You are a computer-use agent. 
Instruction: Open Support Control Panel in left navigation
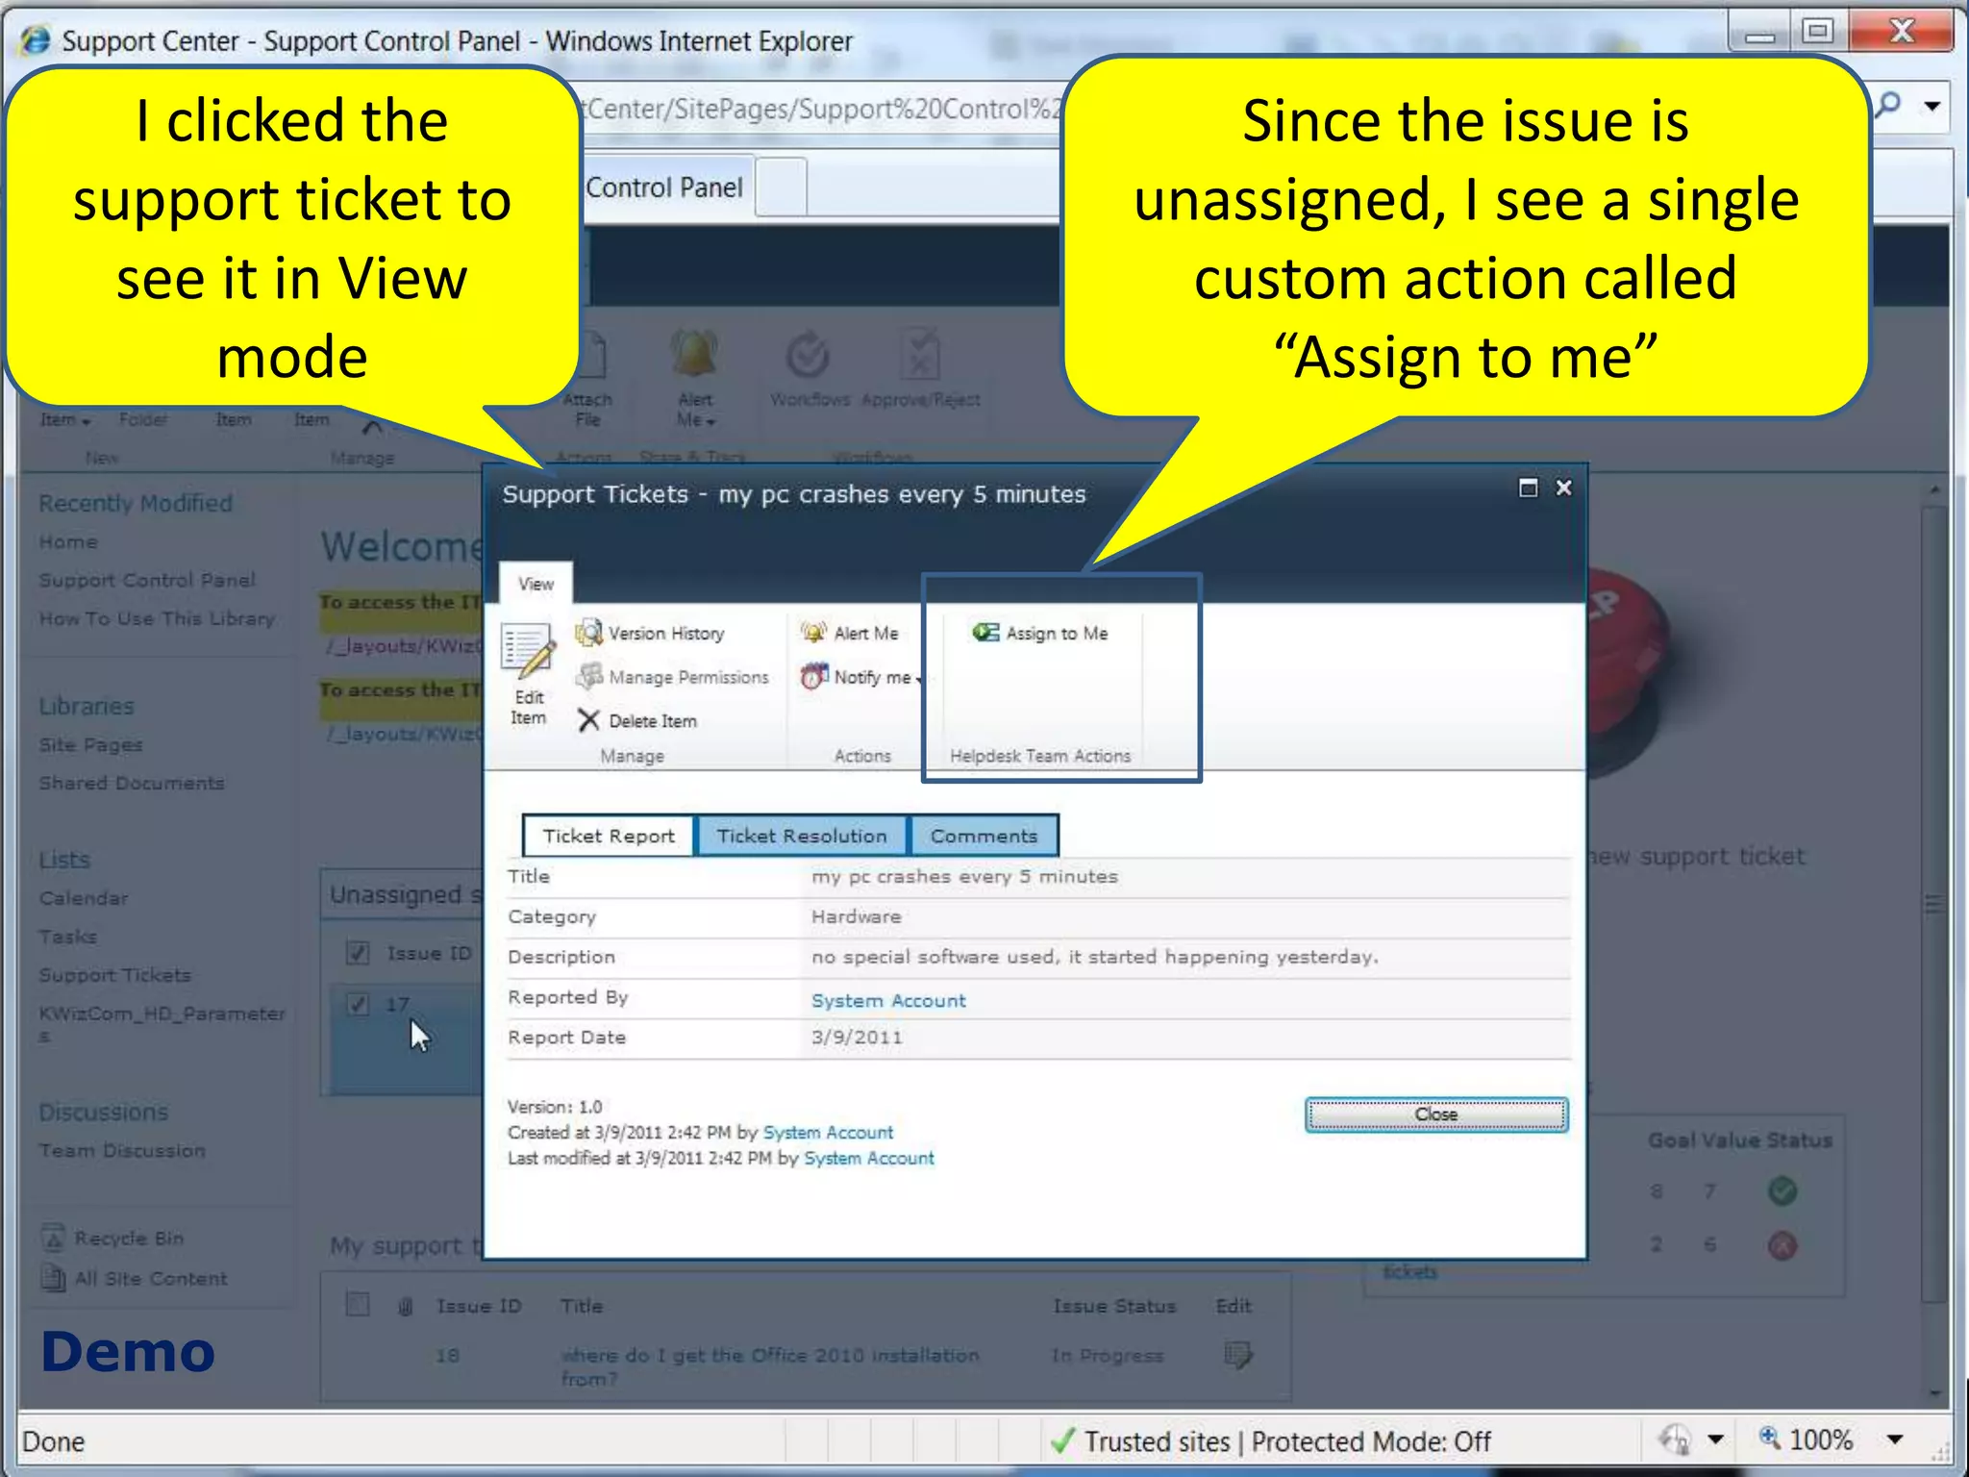click(147, 580)
